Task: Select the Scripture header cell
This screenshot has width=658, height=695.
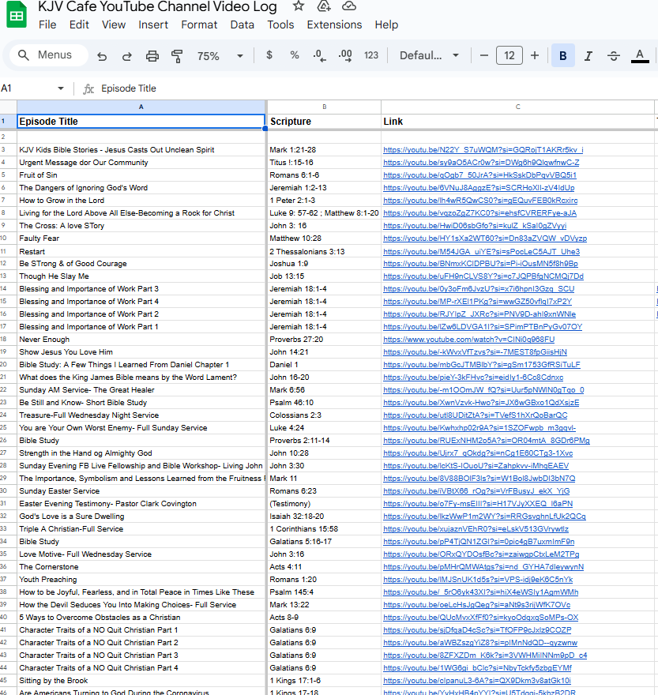Action: (324, 122)
